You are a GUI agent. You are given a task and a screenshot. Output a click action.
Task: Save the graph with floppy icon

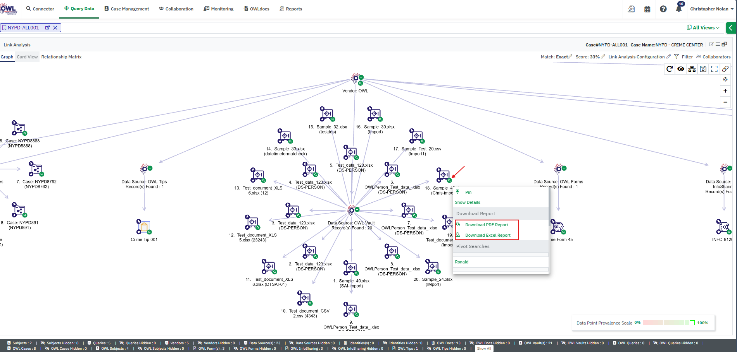tap(703, 69)
